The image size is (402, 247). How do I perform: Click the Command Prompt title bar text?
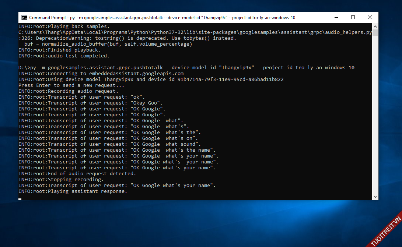coord(162,18)
